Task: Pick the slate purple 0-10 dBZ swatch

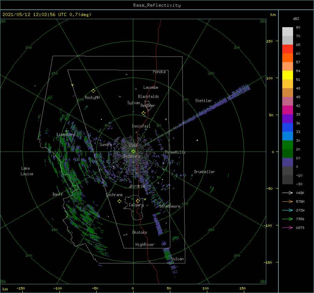Action: [x=287, y=162]
